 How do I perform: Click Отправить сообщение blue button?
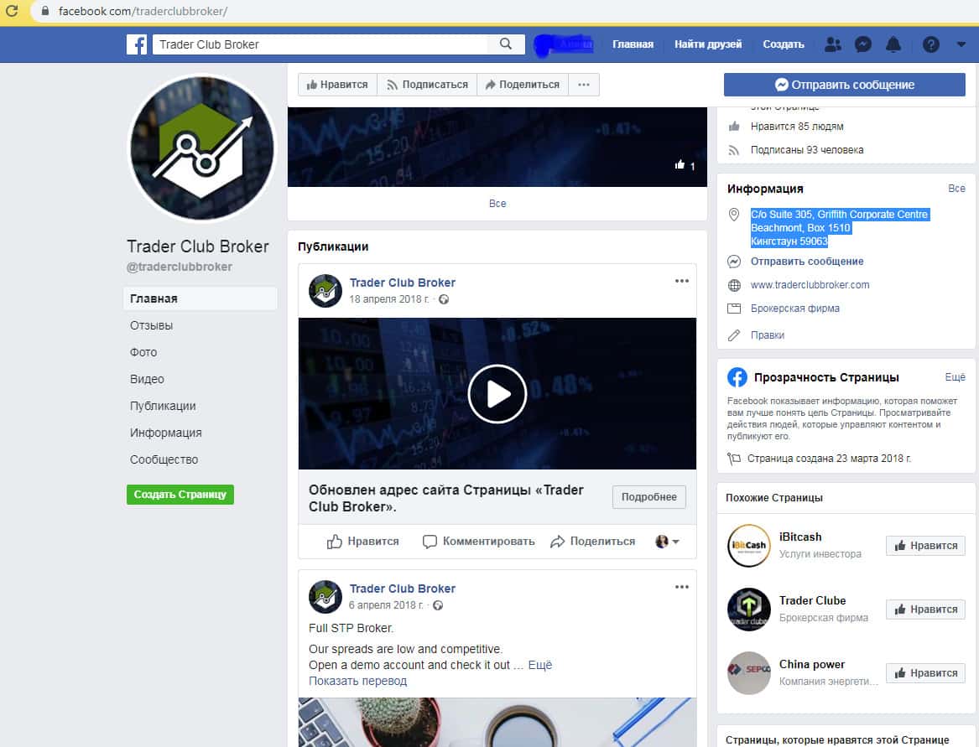(844, 84)
